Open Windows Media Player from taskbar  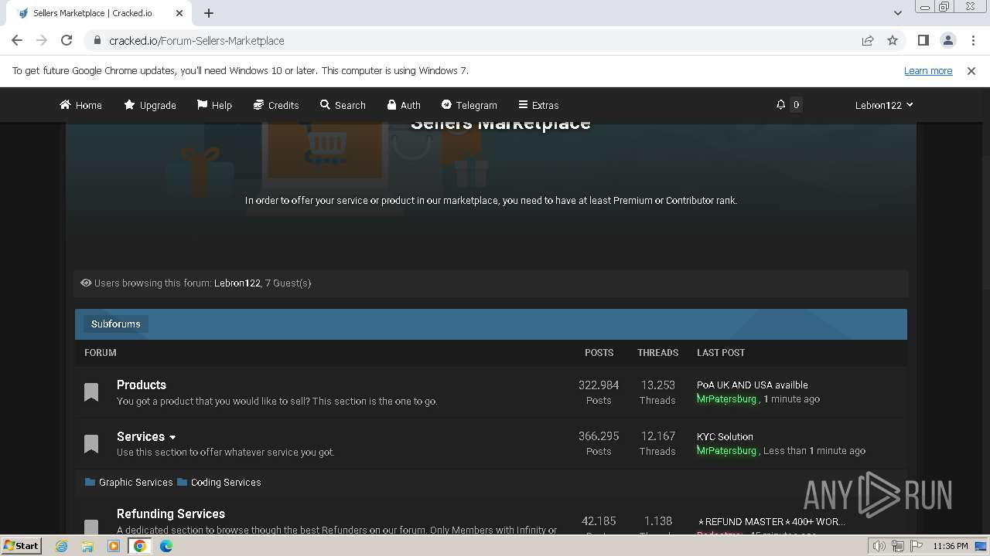tap(114, 546)
